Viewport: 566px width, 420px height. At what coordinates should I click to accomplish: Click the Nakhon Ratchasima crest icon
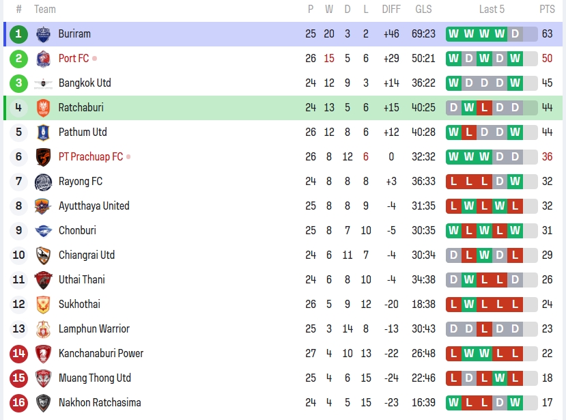(x=43, y=403)
